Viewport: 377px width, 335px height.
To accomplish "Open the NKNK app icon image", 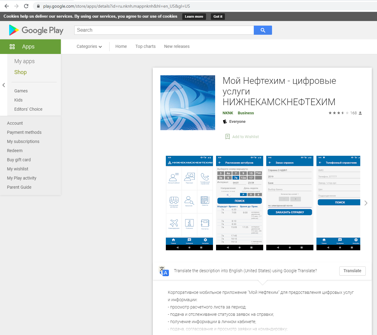I will 188,103.
